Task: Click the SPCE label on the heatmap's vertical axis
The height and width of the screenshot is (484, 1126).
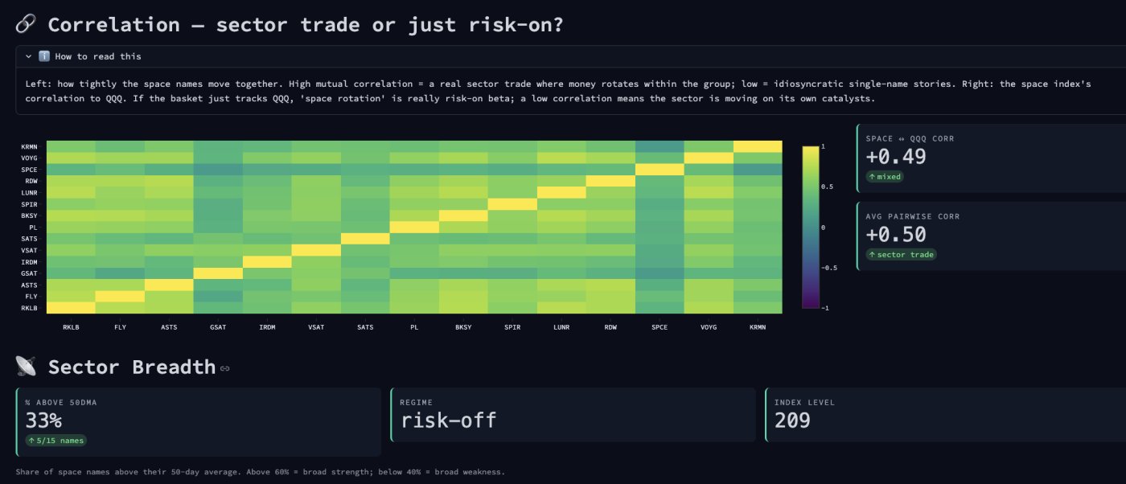Action: coord(30,170)
